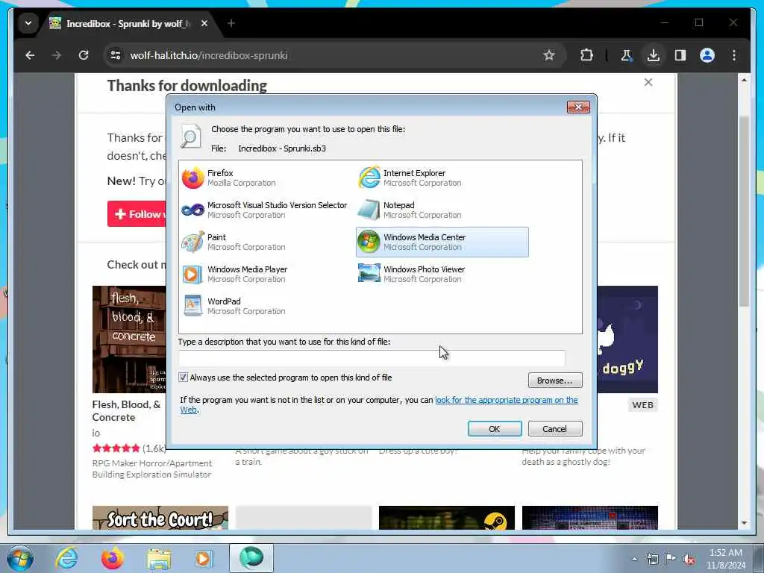Open Chrome three-dot menu
764x573 pixels.
point(734,55)
